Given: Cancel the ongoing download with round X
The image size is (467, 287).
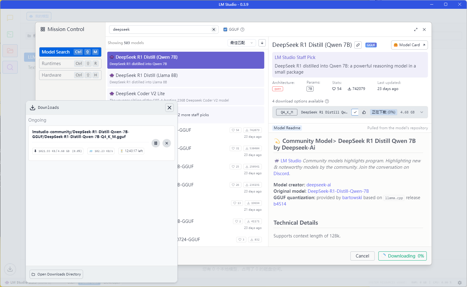Looking at the screenshot, I should coord(167,143).
